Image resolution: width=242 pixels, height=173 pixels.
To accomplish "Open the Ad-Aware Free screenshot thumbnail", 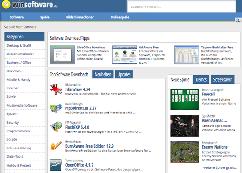I will 125,54.
